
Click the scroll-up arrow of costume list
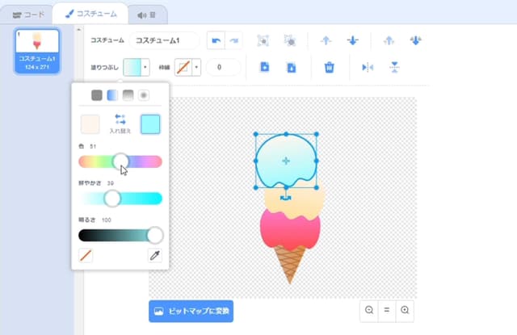point(78,30)
